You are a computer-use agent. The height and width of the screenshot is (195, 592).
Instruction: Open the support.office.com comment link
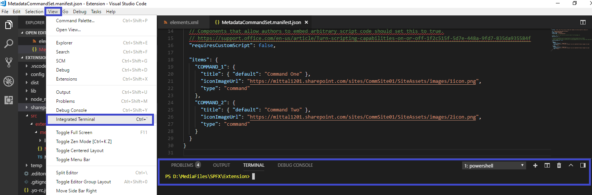(364, 38)
